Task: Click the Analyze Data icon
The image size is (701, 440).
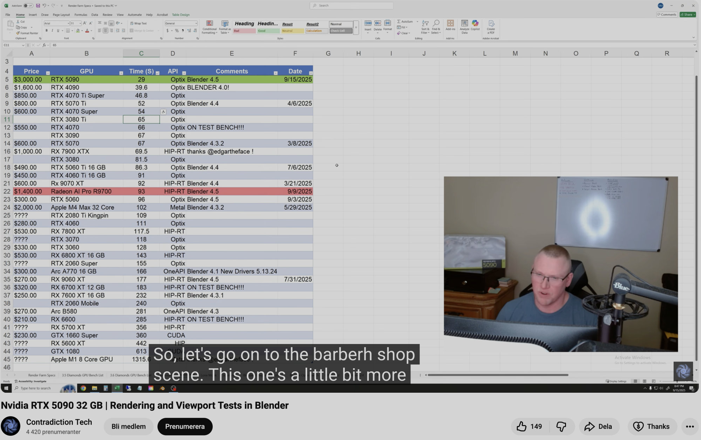Action: (464, 25)
